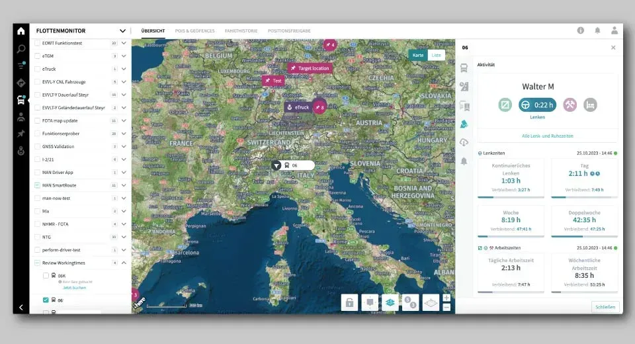
Task: Select the pink work hammers activity icon
Action: tap(570, 105)
